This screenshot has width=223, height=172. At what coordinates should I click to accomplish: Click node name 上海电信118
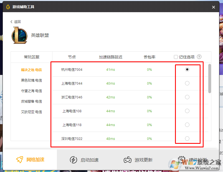click(x=72, y=125)
